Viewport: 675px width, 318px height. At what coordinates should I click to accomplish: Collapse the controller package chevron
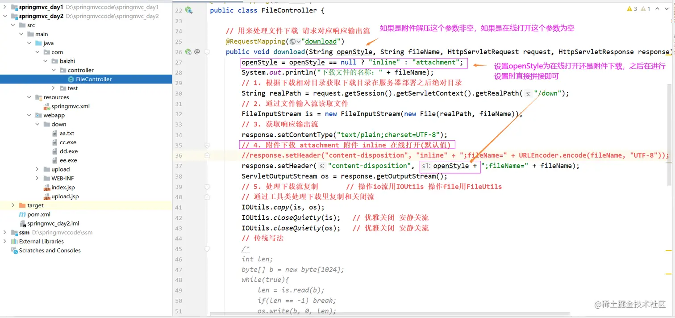click(54, 70)
